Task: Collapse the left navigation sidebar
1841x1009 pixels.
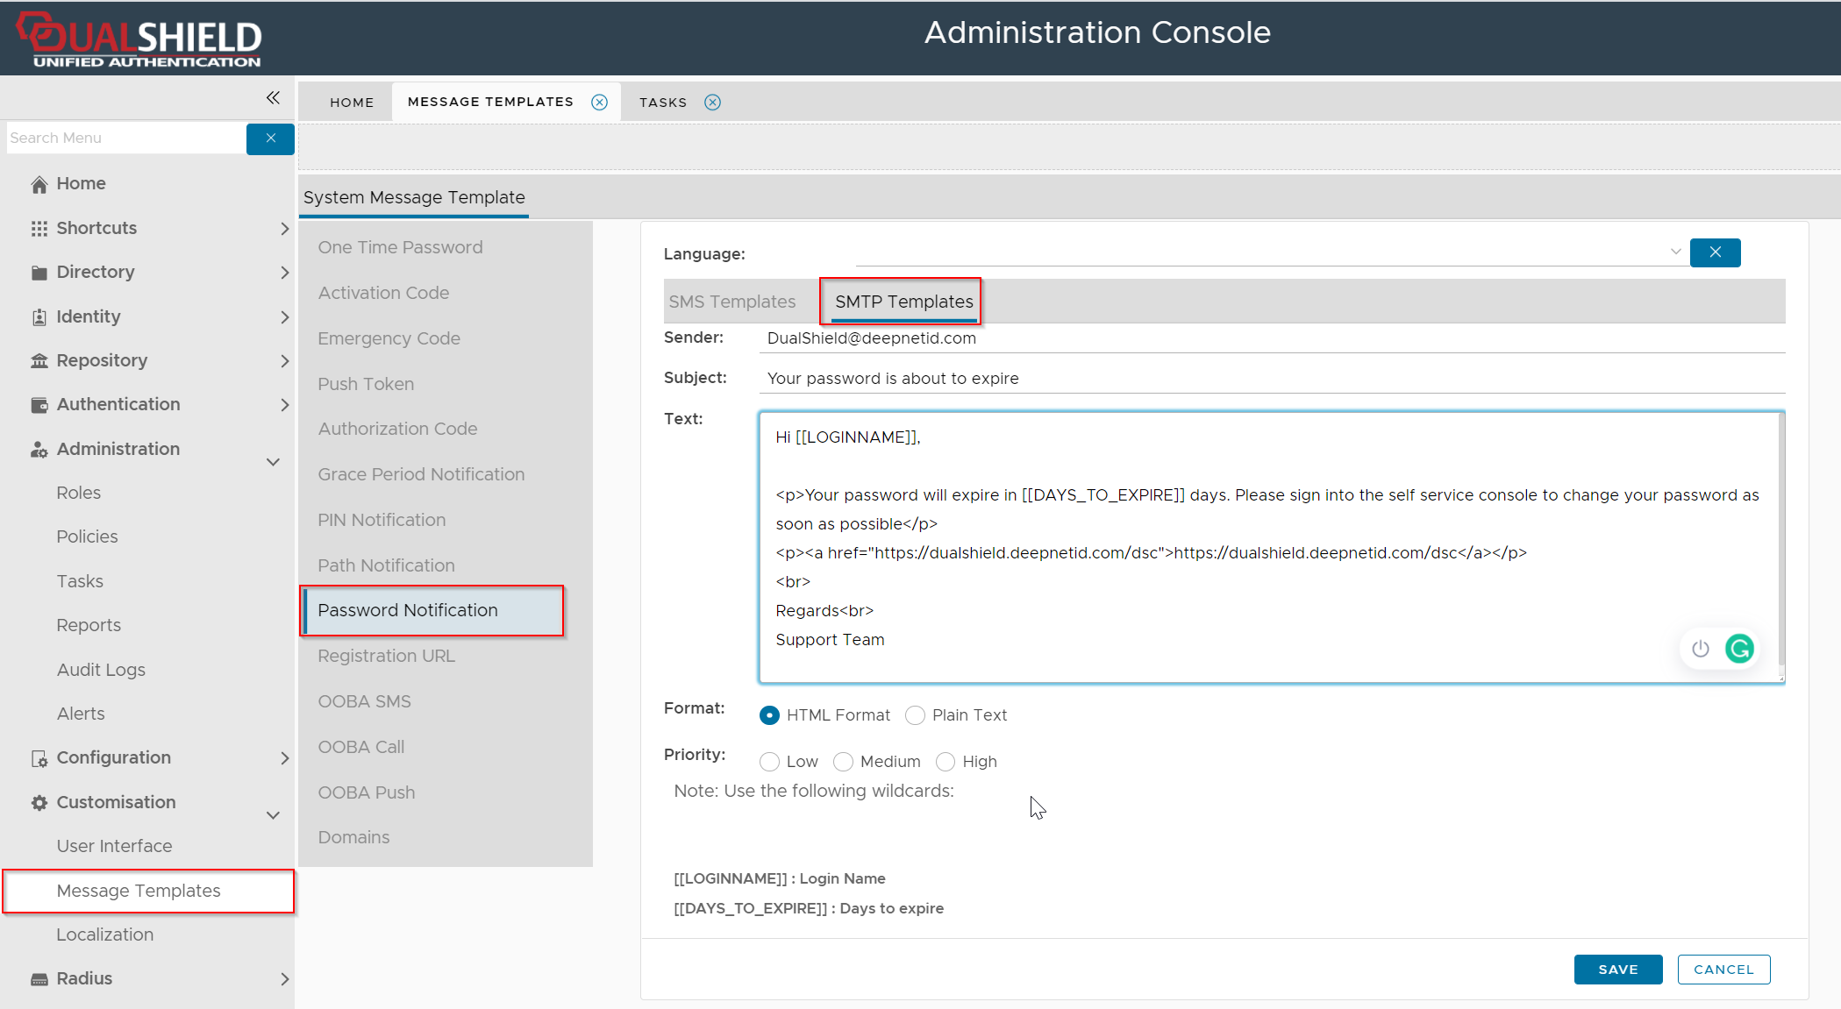Action: 273,97
